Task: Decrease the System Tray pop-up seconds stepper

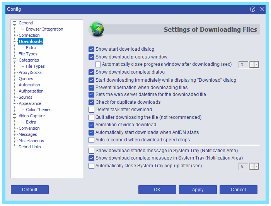Action: (x=252, y=167)
